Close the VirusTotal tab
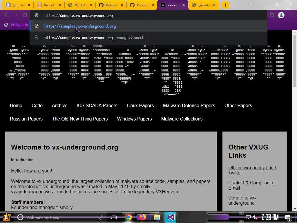297x223 pixels. [60, 5]
